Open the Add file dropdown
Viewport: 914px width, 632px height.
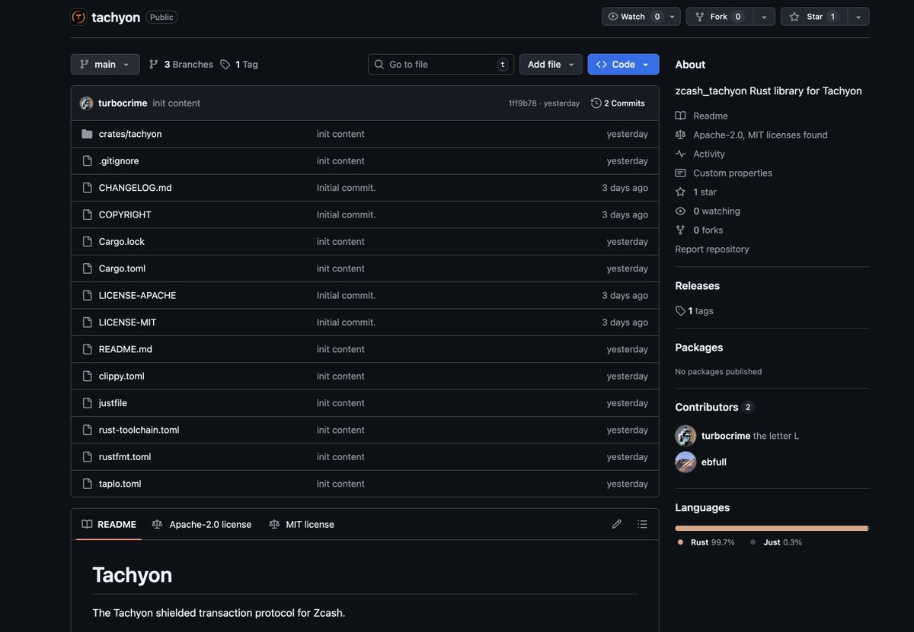551,65
